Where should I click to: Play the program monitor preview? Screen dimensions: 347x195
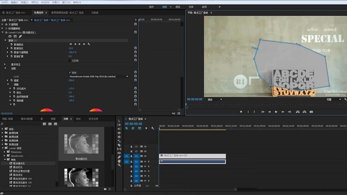tap(276, 112)
